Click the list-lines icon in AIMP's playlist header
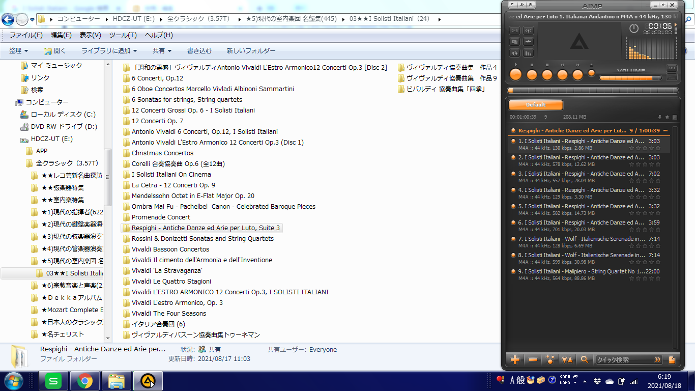The height and width of the screenshot is (391, 695). click(x=674, y=117)
